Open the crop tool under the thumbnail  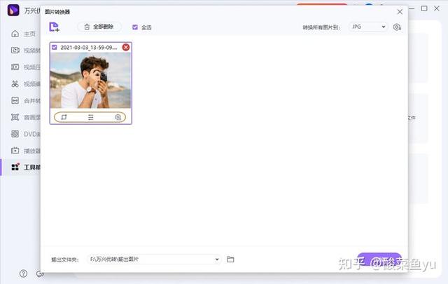64,117
